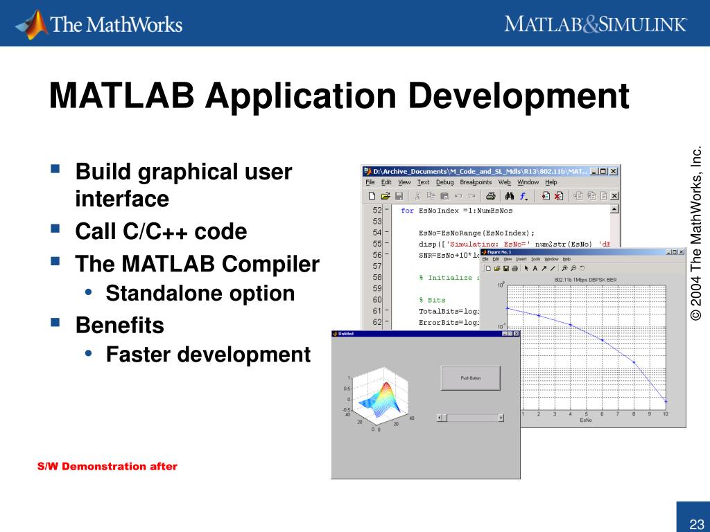Screen dimensions: 710x532
Task: Click the slider's right arrow in Untitled window
Action: point(501,418)
